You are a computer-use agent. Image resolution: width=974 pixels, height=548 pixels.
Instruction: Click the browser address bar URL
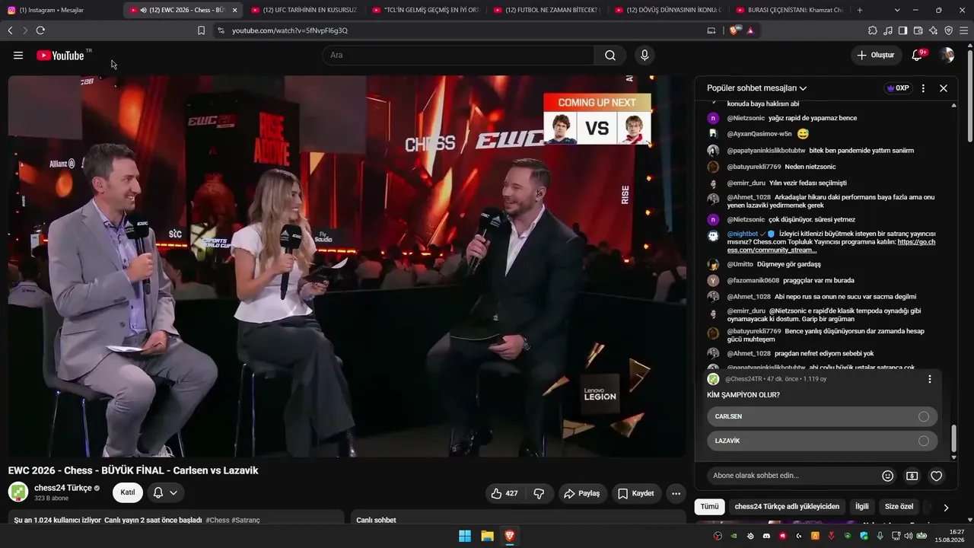(x=290, y=30)
